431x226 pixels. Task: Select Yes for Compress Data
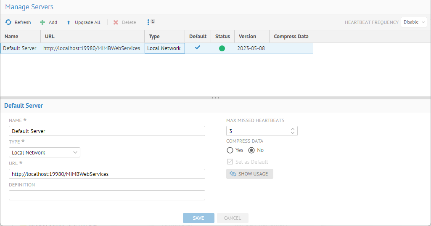230,150
